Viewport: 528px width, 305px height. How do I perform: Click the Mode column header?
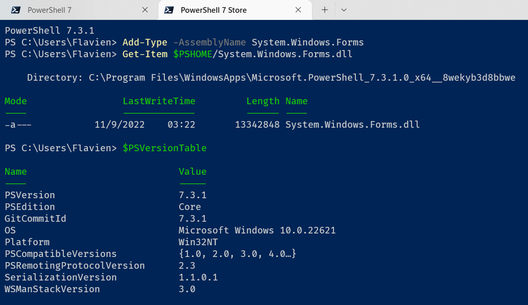click(15, 101)
